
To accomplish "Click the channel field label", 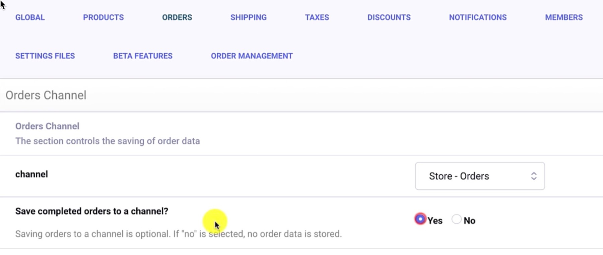I will tap(32, 174).
